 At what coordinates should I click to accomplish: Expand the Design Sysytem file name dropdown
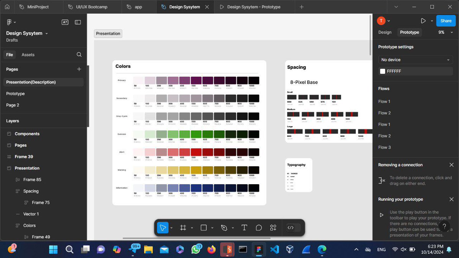point(47,34)
